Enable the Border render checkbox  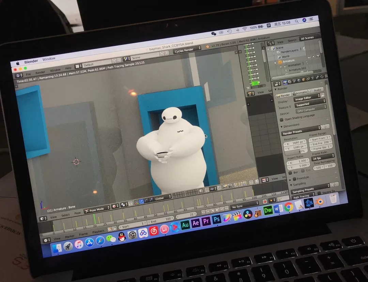(291, 173)
